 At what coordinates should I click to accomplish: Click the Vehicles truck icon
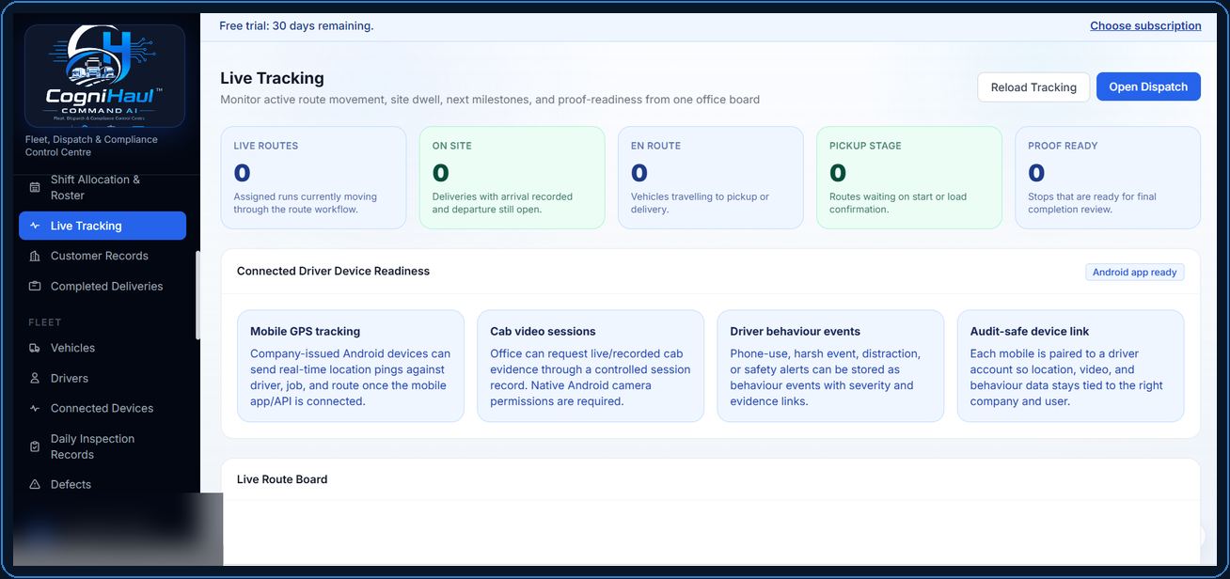tap(35, 348)
